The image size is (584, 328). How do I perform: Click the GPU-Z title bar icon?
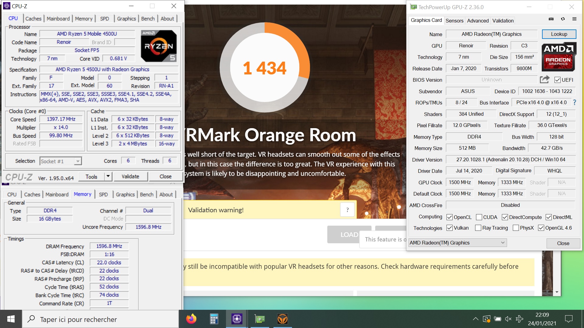click(x=413, y=7)
